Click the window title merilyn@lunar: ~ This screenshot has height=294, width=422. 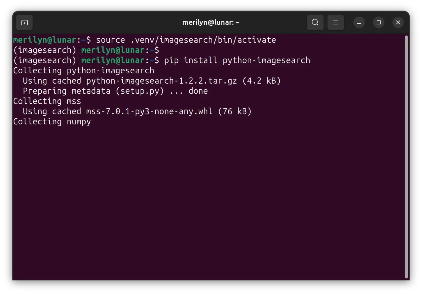tap(211, 23)
